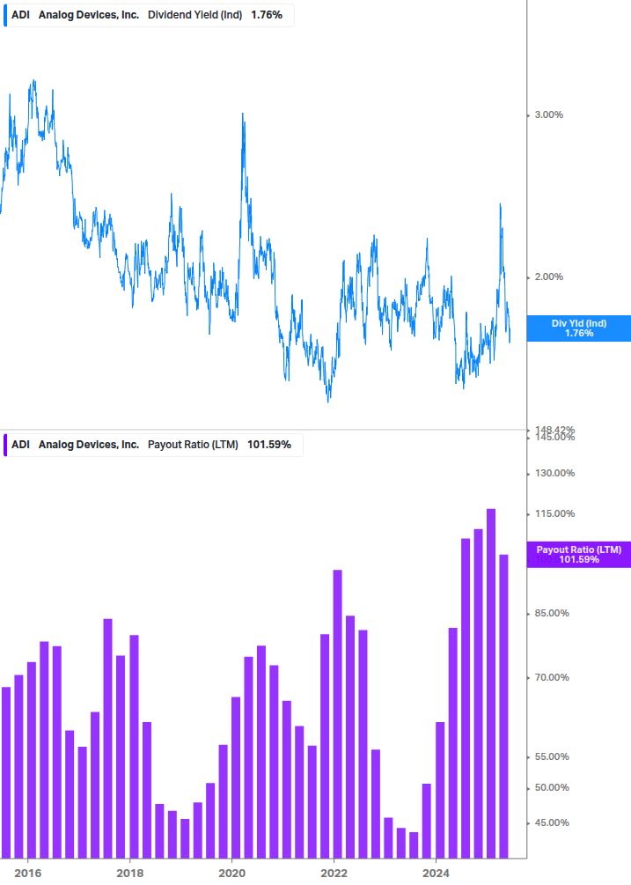Click the 2018 year label on time axis
631x885 pixels.
click(x=129, y=874)
